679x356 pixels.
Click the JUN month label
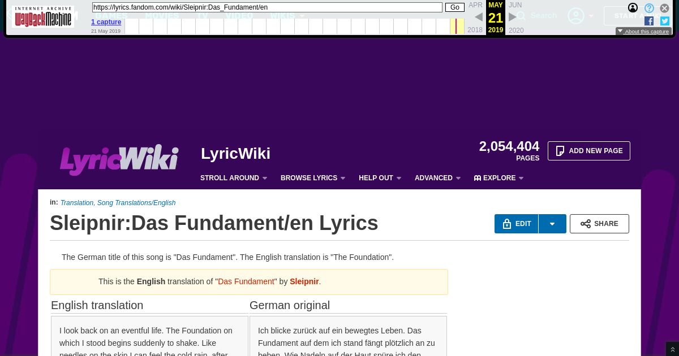pyautogui.click(x=515, y=5)
